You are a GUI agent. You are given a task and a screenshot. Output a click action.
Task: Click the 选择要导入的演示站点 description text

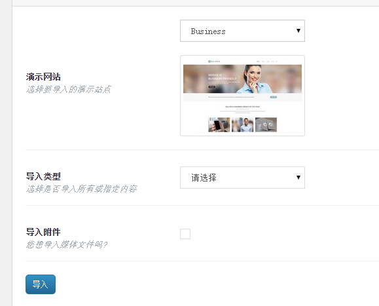tap(69, 90)
